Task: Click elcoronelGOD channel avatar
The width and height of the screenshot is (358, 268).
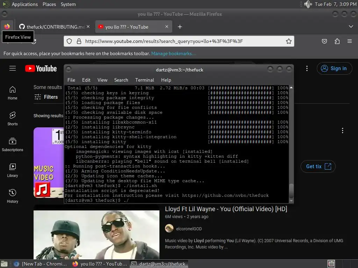Action: [169, 228]
